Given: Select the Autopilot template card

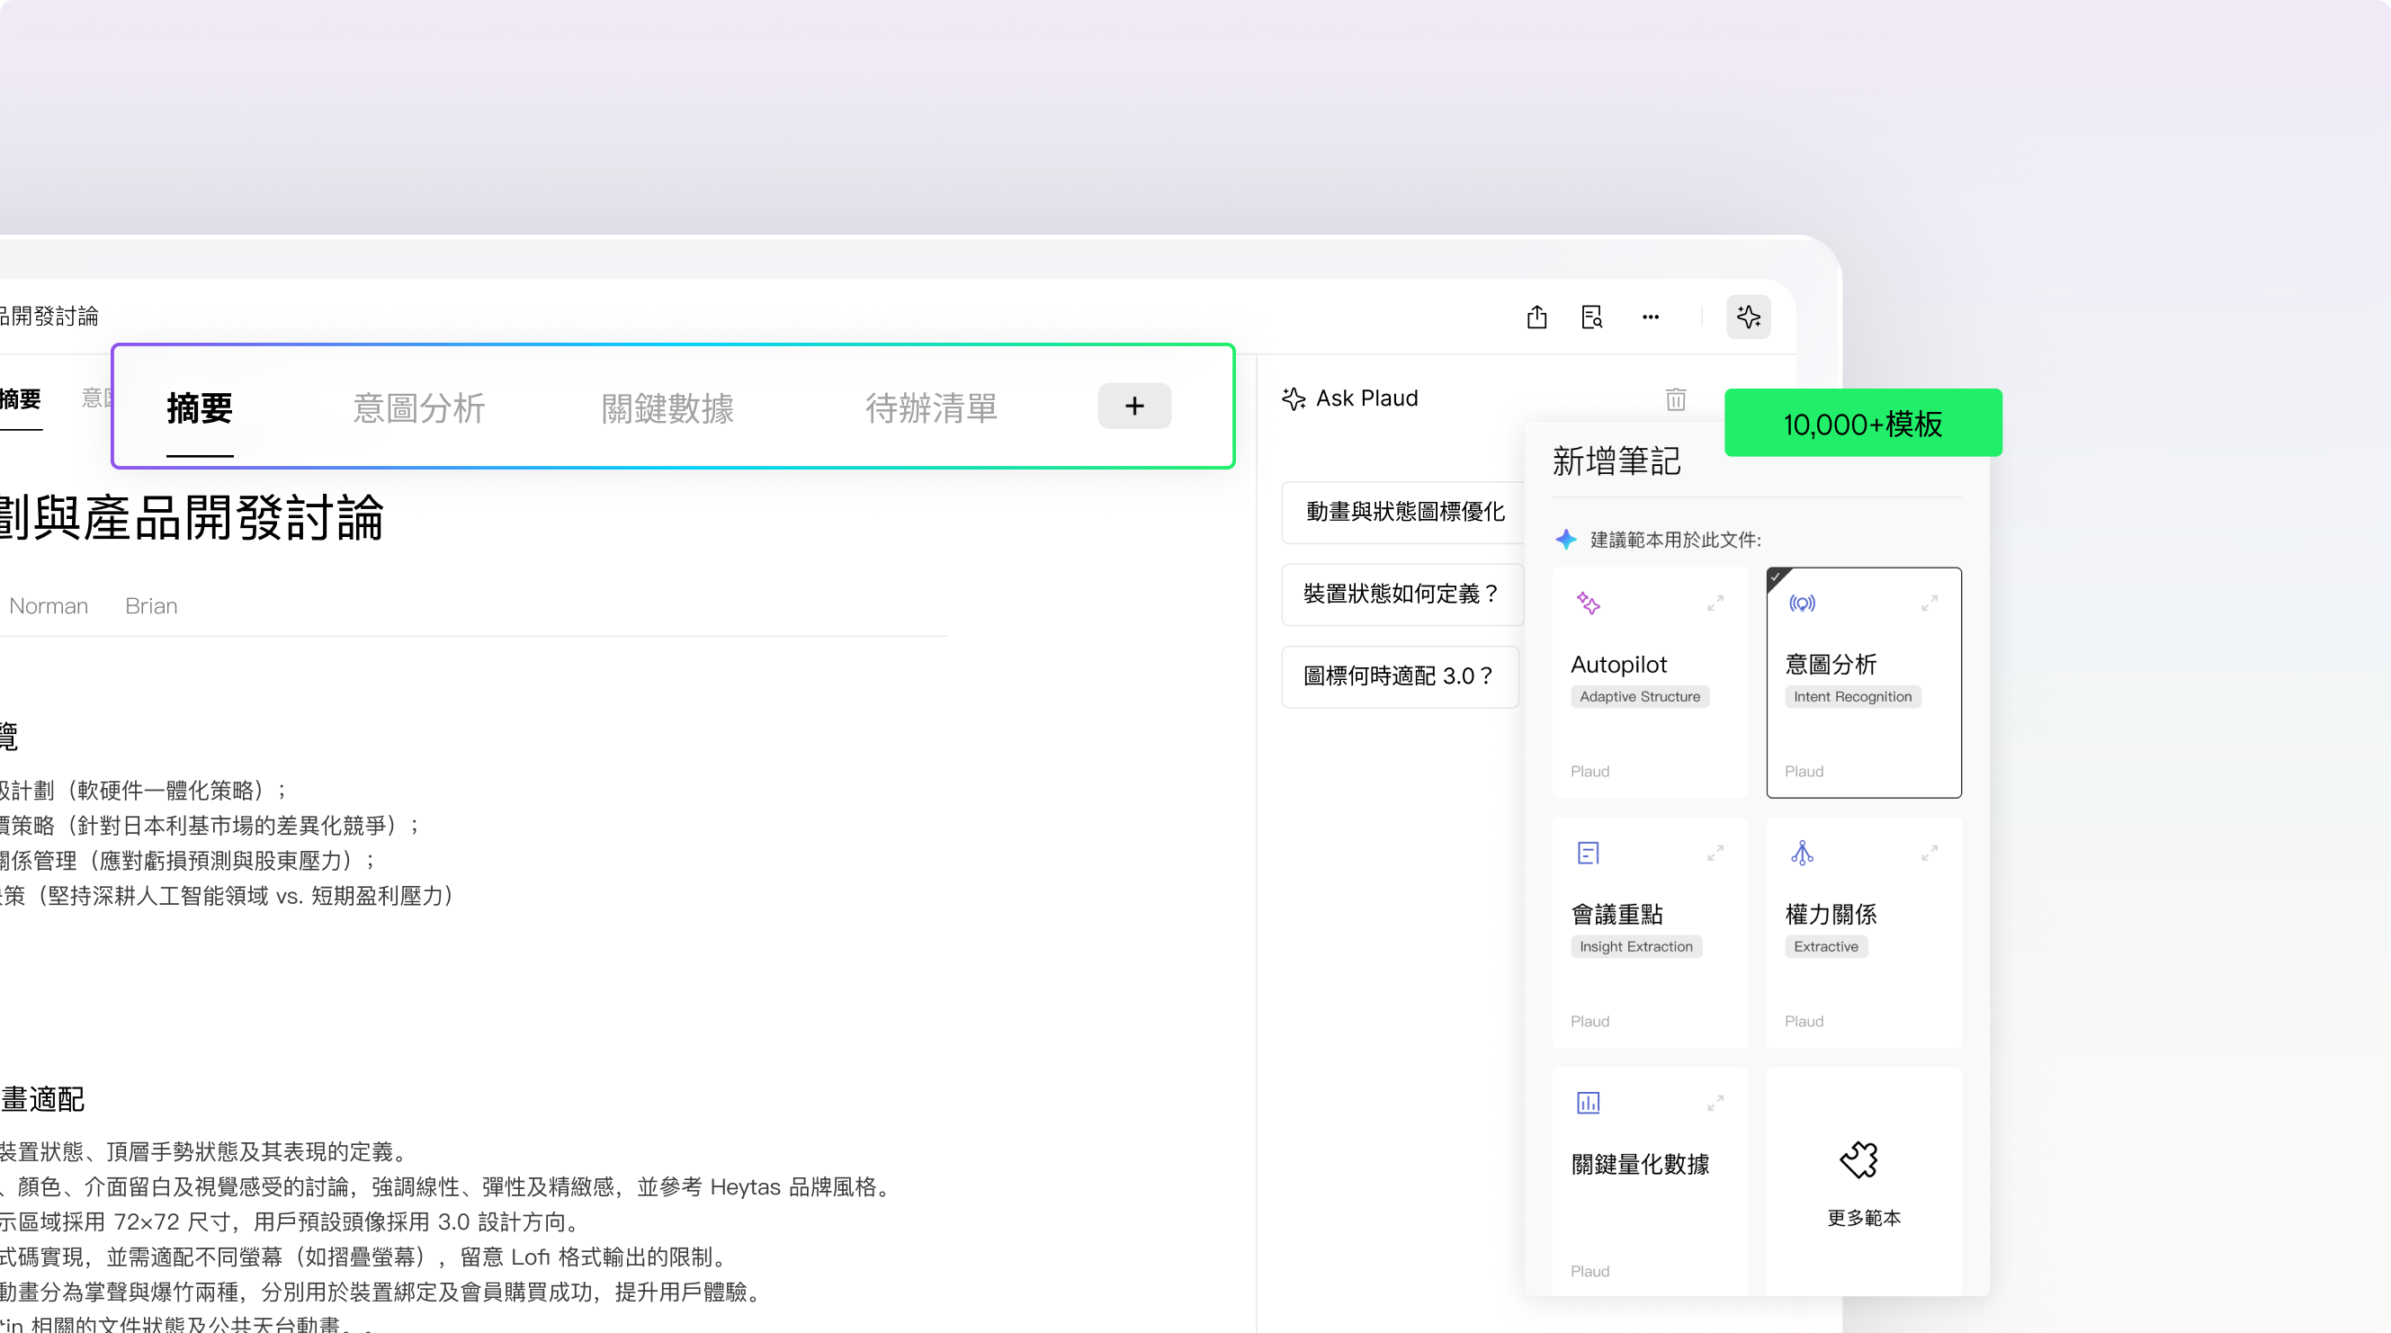Looking at the screenshot, I should 1649,684.
